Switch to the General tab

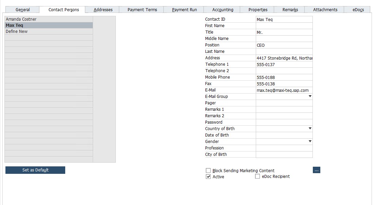pyautogui.click(x=23, y=10)
